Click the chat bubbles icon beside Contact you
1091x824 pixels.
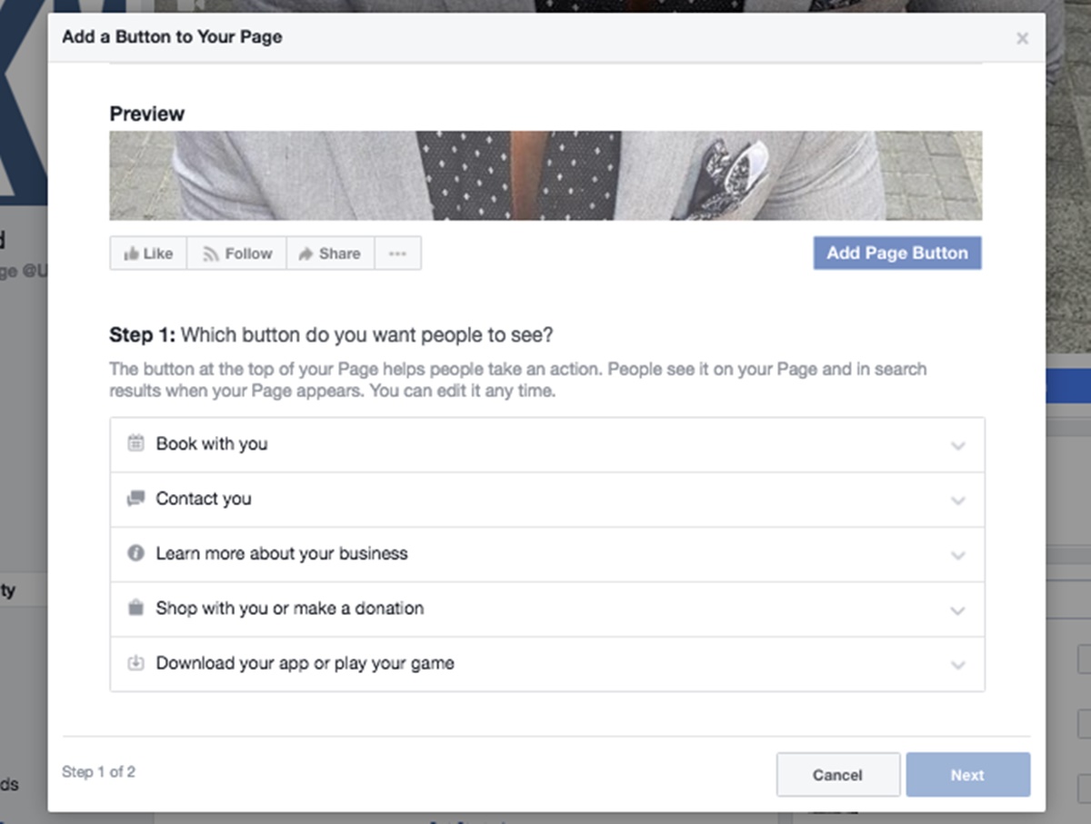pos(135,499)
